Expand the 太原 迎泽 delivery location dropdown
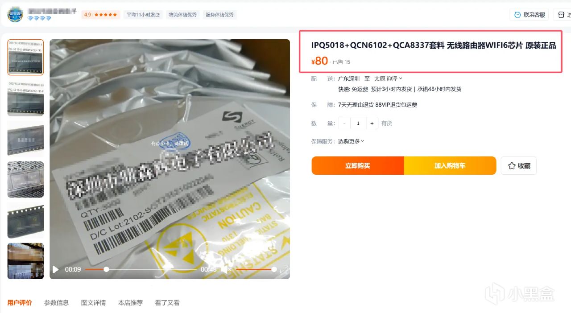 click(x=388, y=78)
